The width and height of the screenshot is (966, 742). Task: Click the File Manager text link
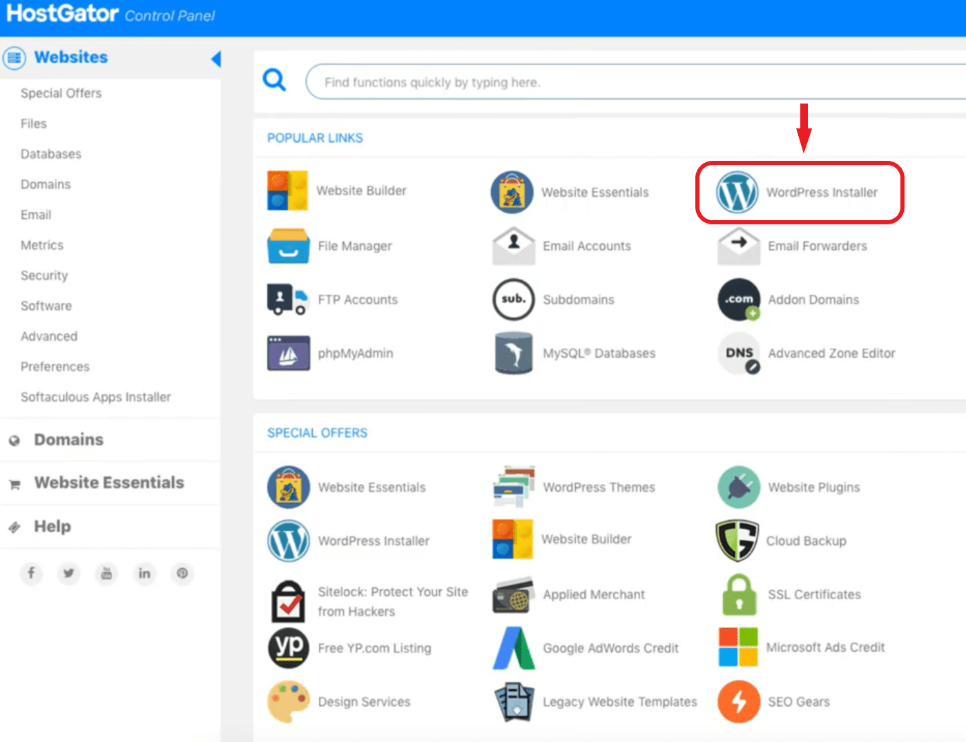355,246
